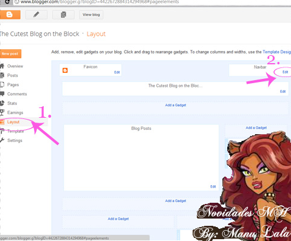Click the Settings wrench icon
The width and height of the screenshot is (291, 241).
click(x=2, y=140)
